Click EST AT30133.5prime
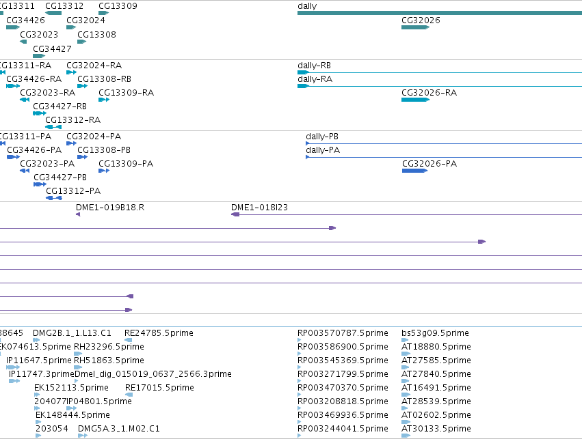Image resolution: width=582 pixels, height=439 pixels. click(x=406, y=436)
